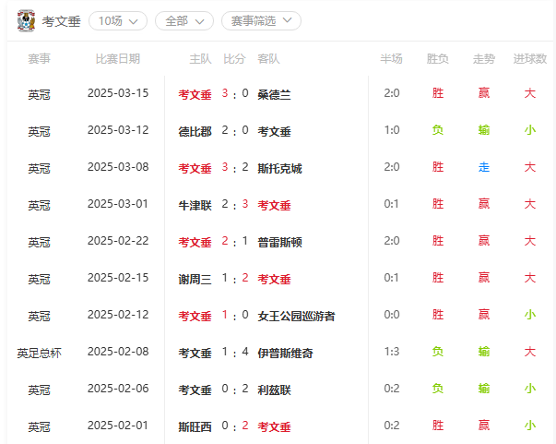
Task: Click the 半场 column header
Action: tap(392, 58)
